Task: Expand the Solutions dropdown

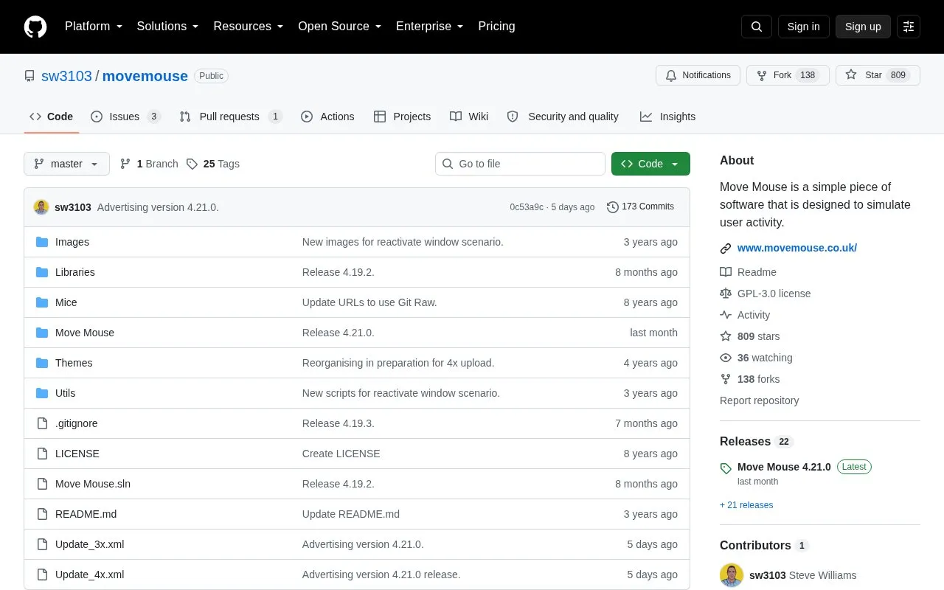Action: 168,27
